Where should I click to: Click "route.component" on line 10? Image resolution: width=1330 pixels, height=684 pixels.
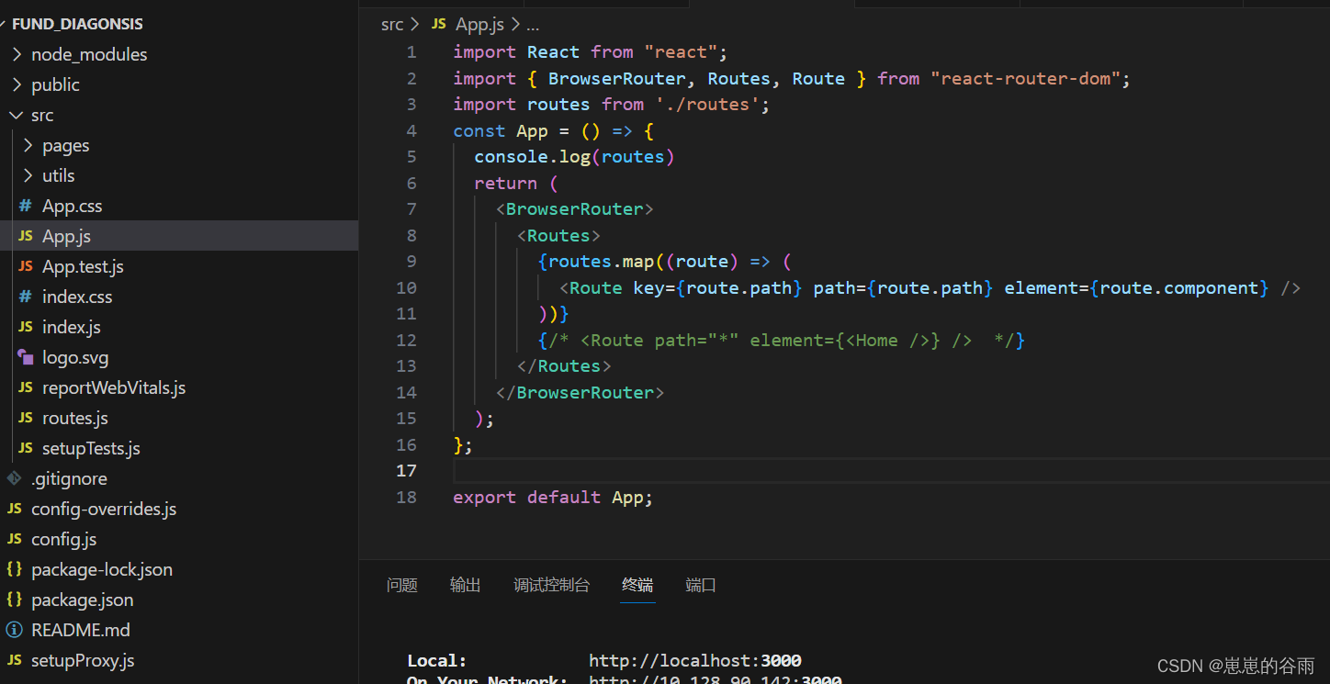[1179, 288]
